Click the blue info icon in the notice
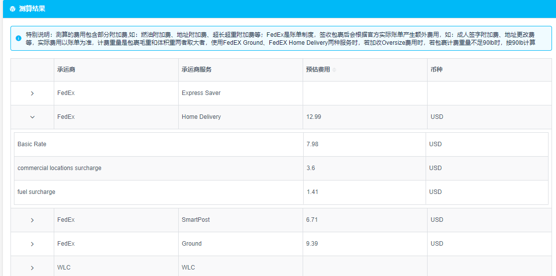Viewport: 556px width, 276px height. click(19, 38)
